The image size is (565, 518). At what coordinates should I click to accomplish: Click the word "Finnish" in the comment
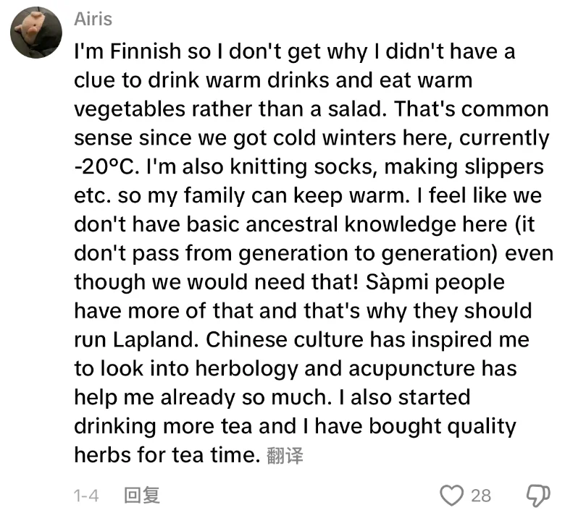tap(138, 51)
